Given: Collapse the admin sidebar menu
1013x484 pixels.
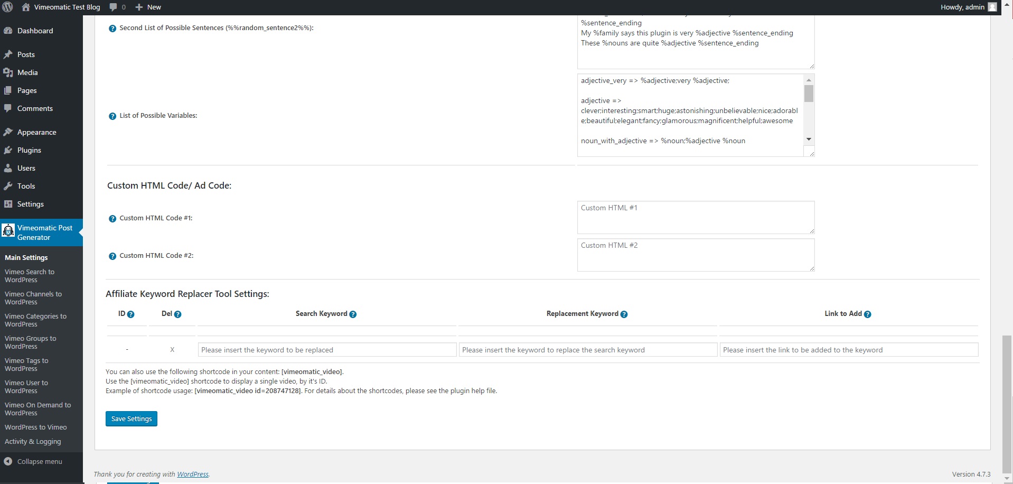Looking at the screenshot, I should pyautogui.click(x=34, y=461).
